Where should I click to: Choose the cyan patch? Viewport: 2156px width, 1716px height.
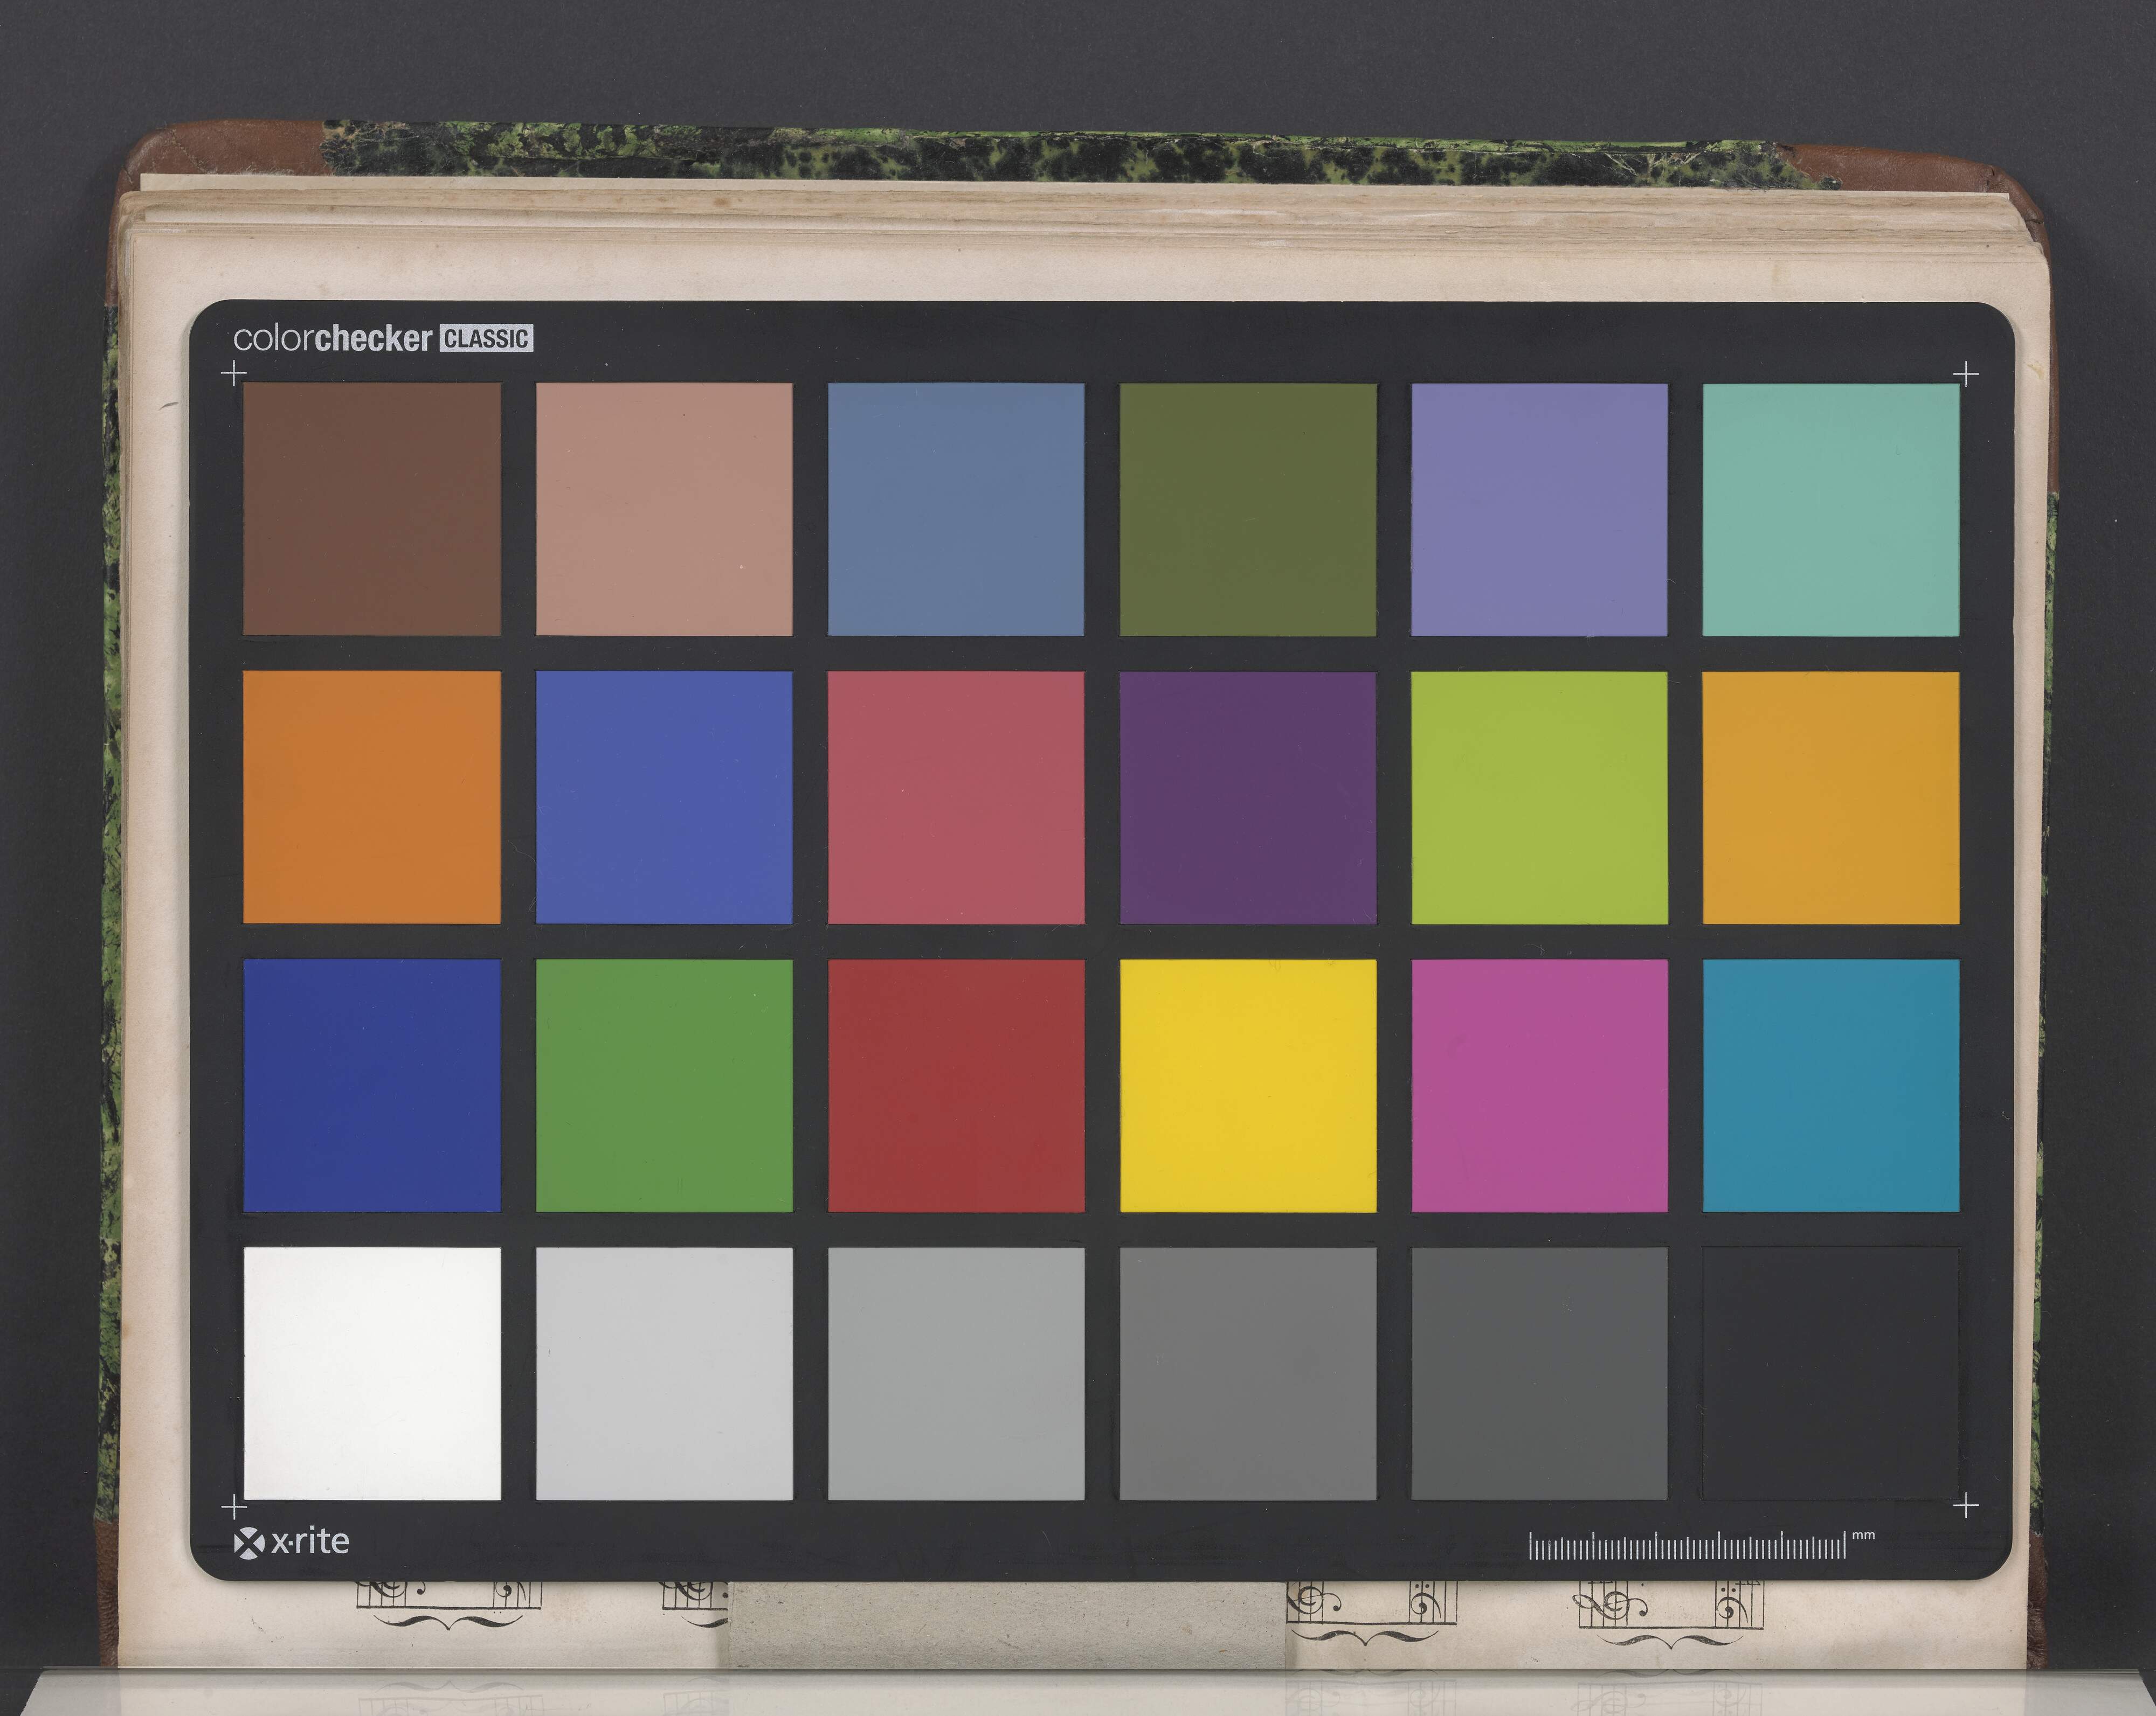[x=1831, y=1086]
